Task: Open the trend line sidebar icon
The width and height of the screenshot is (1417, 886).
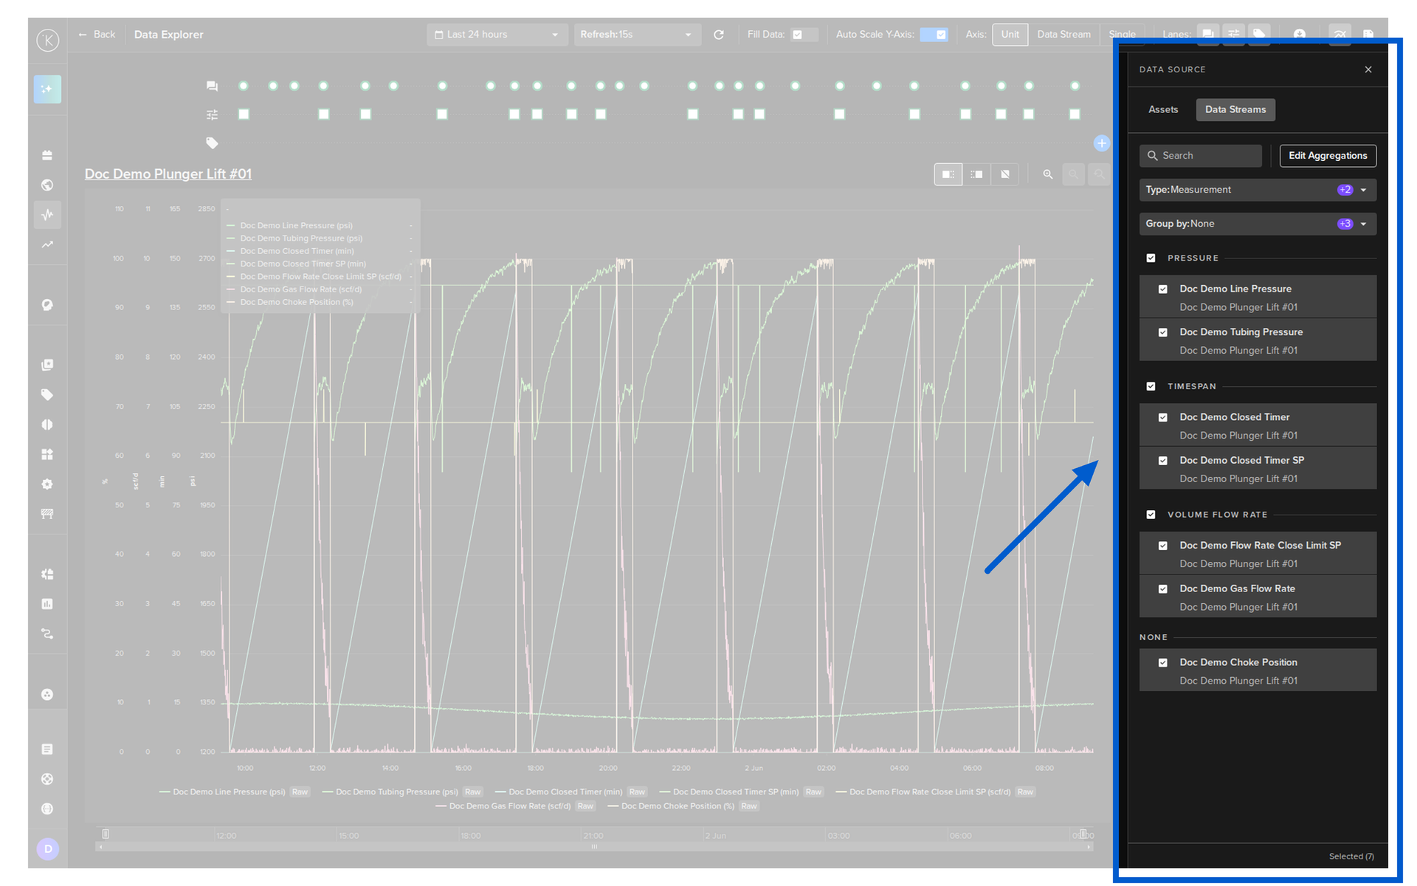Action: 47,244
